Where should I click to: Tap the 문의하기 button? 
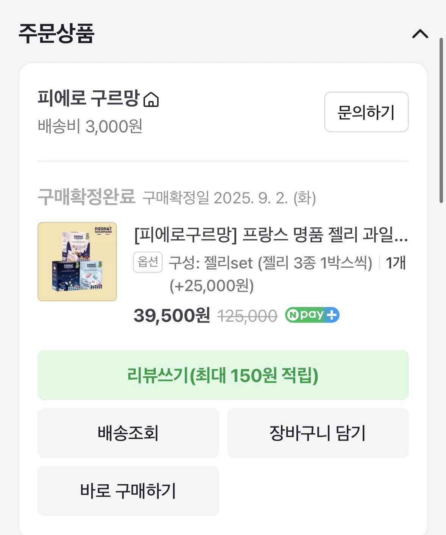pyautogui.click(x=366, y=112)
